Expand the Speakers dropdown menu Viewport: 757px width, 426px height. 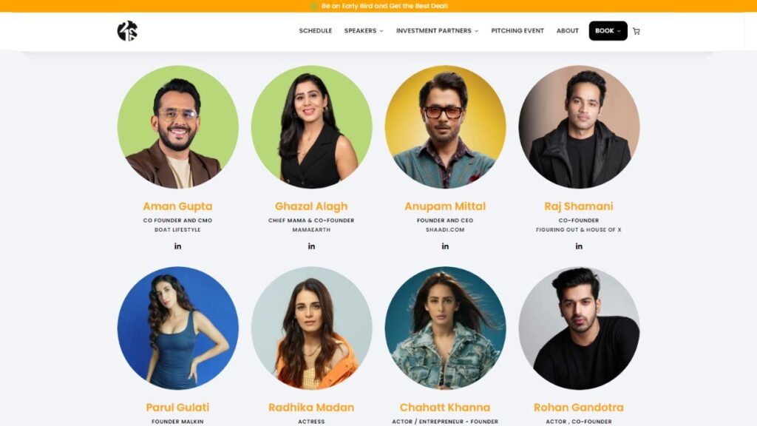(x=364, y=30)
